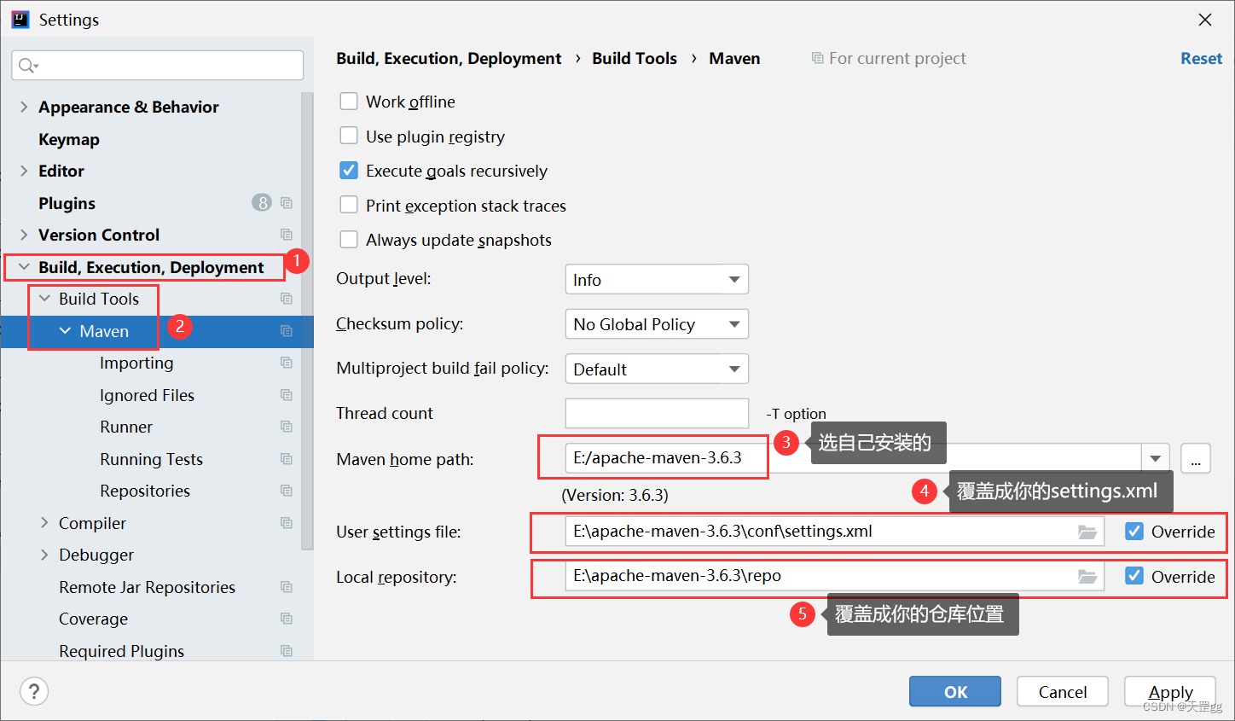The image size is (1235, 721).
Task: Click the project-level icon next to Compiler
Action: click(x=287, y=523)
